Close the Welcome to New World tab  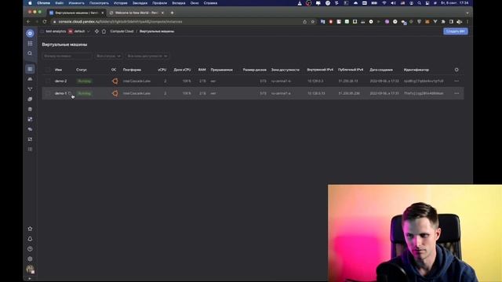pyautogui.click(x=162, y=13)
